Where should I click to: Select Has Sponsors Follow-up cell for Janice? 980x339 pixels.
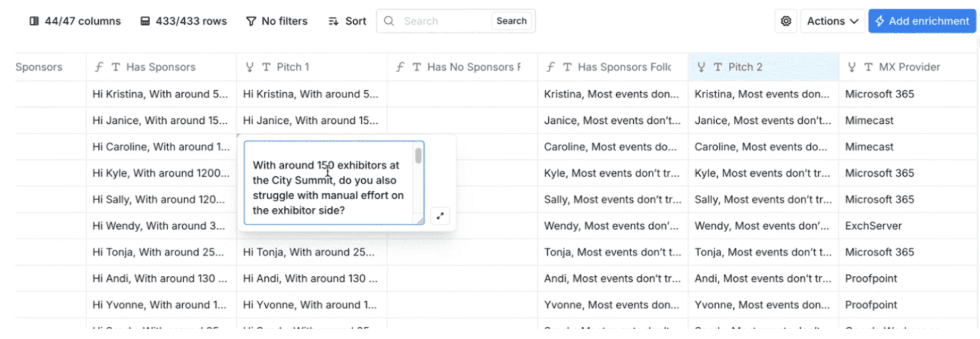click(x=613, y=120)
